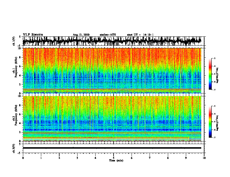
Task: Click time axis tick label "1"
Action: [x=41, y=158]
